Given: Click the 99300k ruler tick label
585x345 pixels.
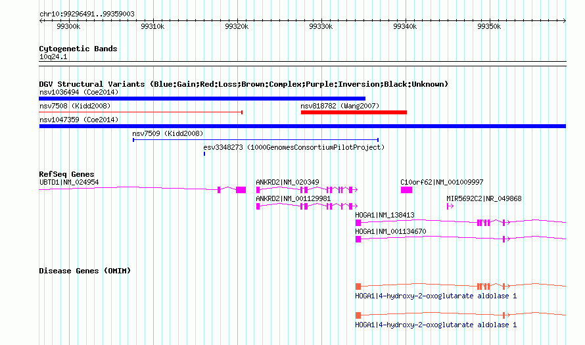Looking at the screenshot, I should pyautogui.click(x=68, y=27).
